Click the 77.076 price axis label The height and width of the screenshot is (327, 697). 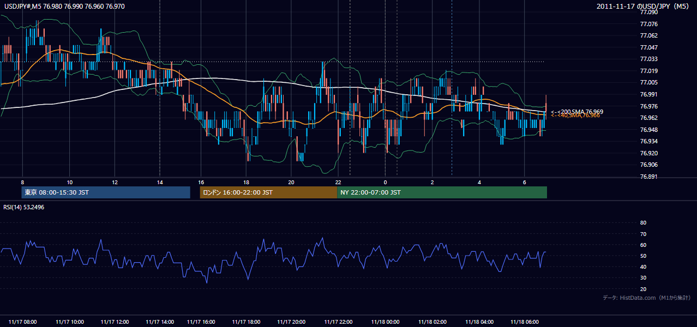pyautogui.click(x=649, y=24)
